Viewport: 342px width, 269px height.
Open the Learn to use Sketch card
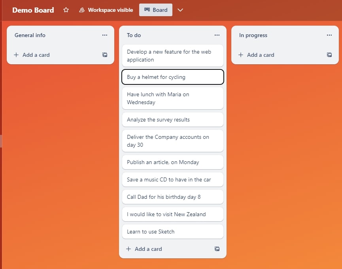[x=172, y=232]
